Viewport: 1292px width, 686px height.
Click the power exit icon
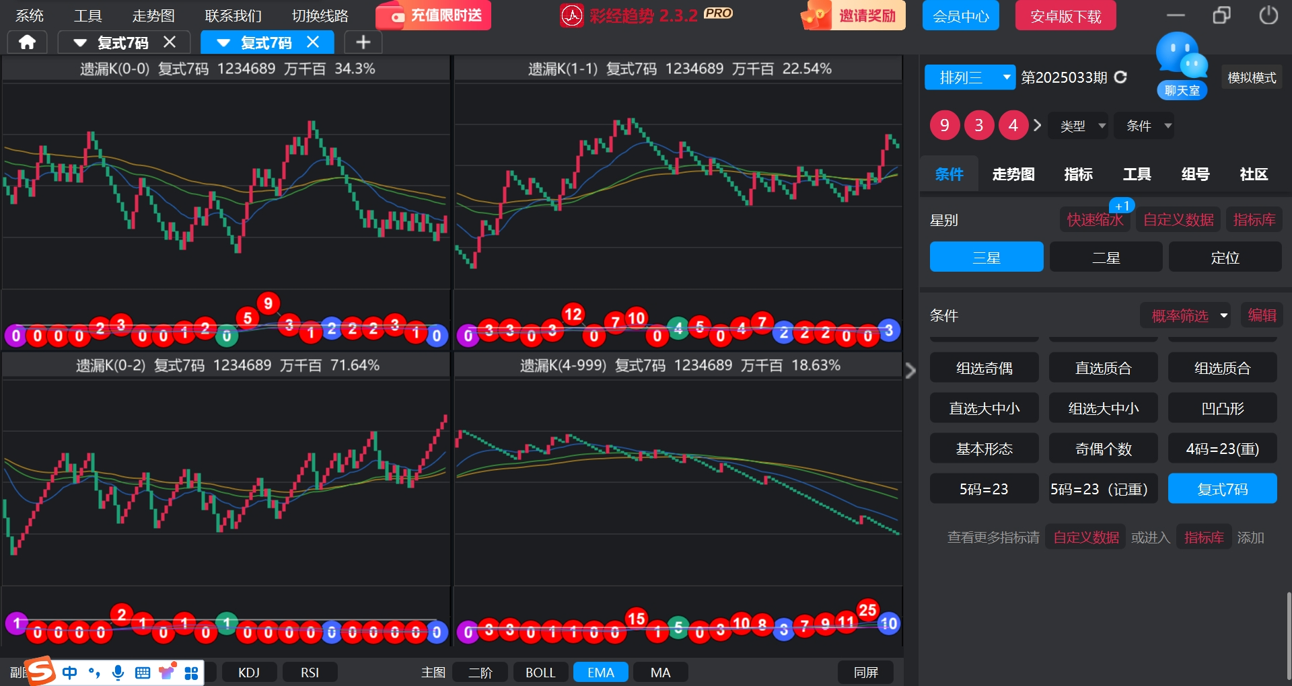1268,15
